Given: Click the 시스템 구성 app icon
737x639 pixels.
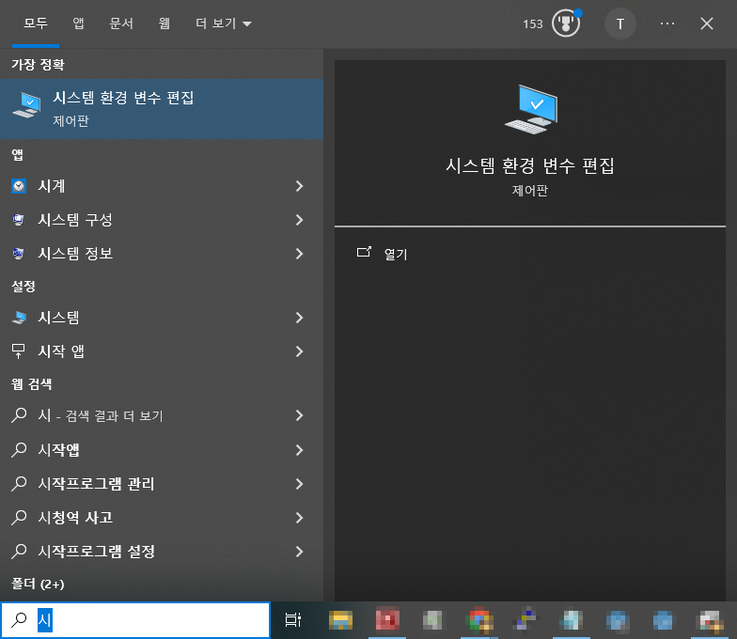Looking at the screenshot, I should (x=19, y=220).
